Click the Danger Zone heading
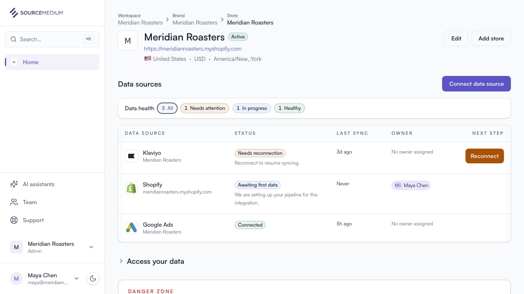The width and height of the screenshot is (524, 294). point(151,291)
